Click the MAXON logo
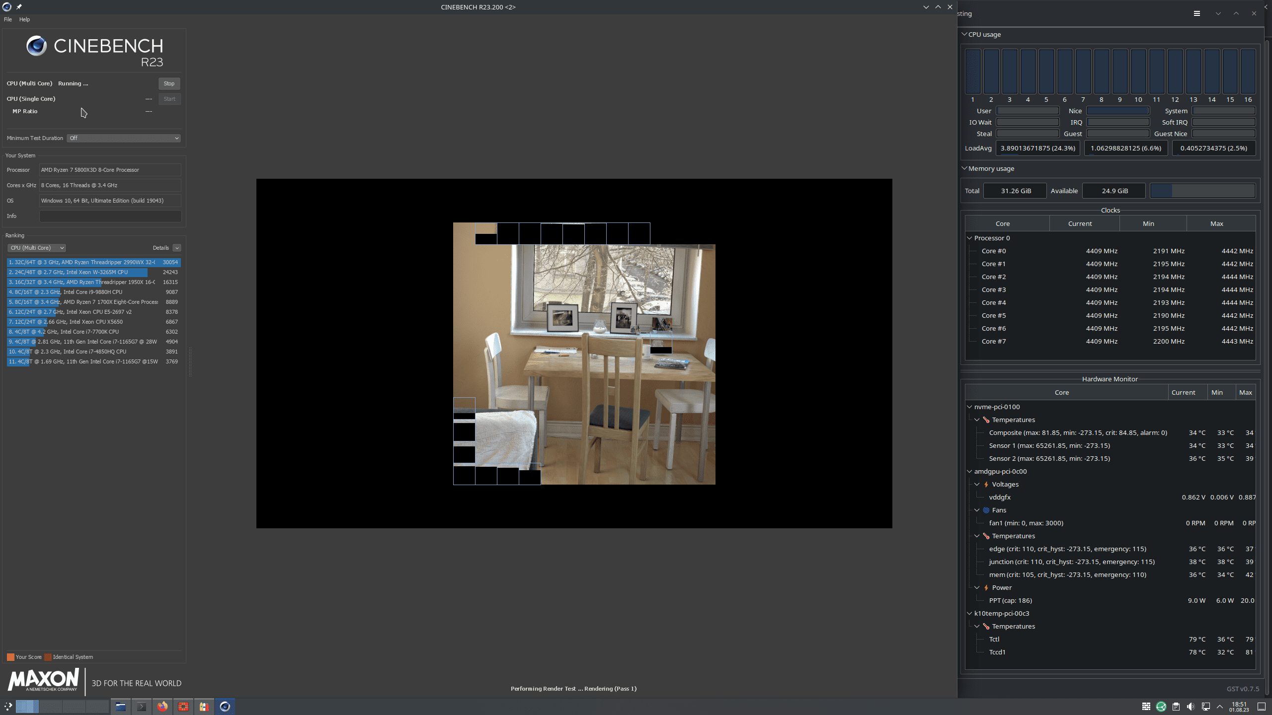This screenshot has height=715, width=1272. [43, 680]
